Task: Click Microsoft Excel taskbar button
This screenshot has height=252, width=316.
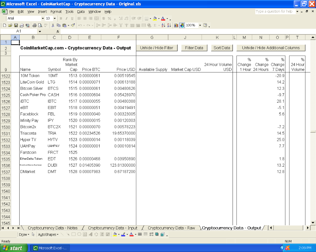Action: click(x=50, y=248)
